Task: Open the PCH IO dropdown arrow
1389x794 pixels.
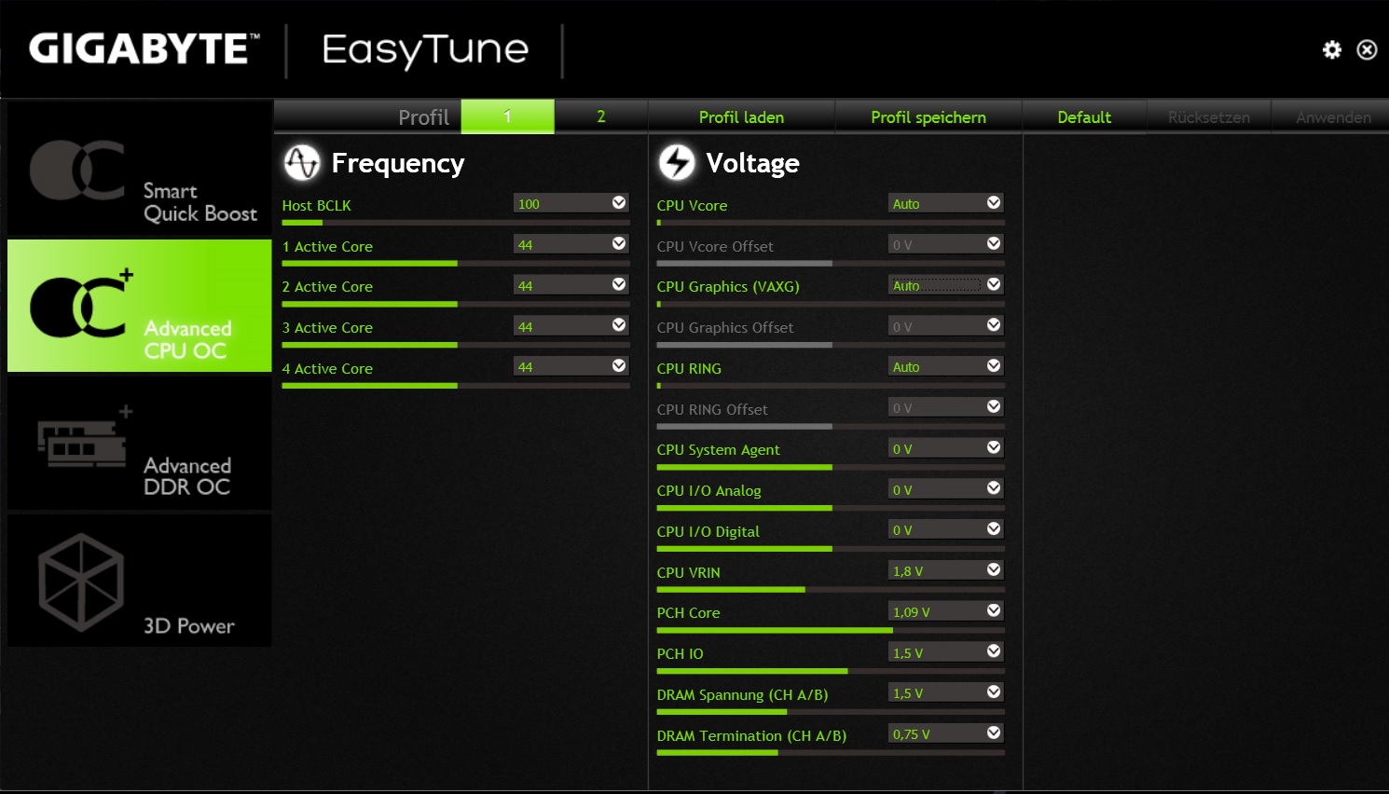Action: coord(994,651)
